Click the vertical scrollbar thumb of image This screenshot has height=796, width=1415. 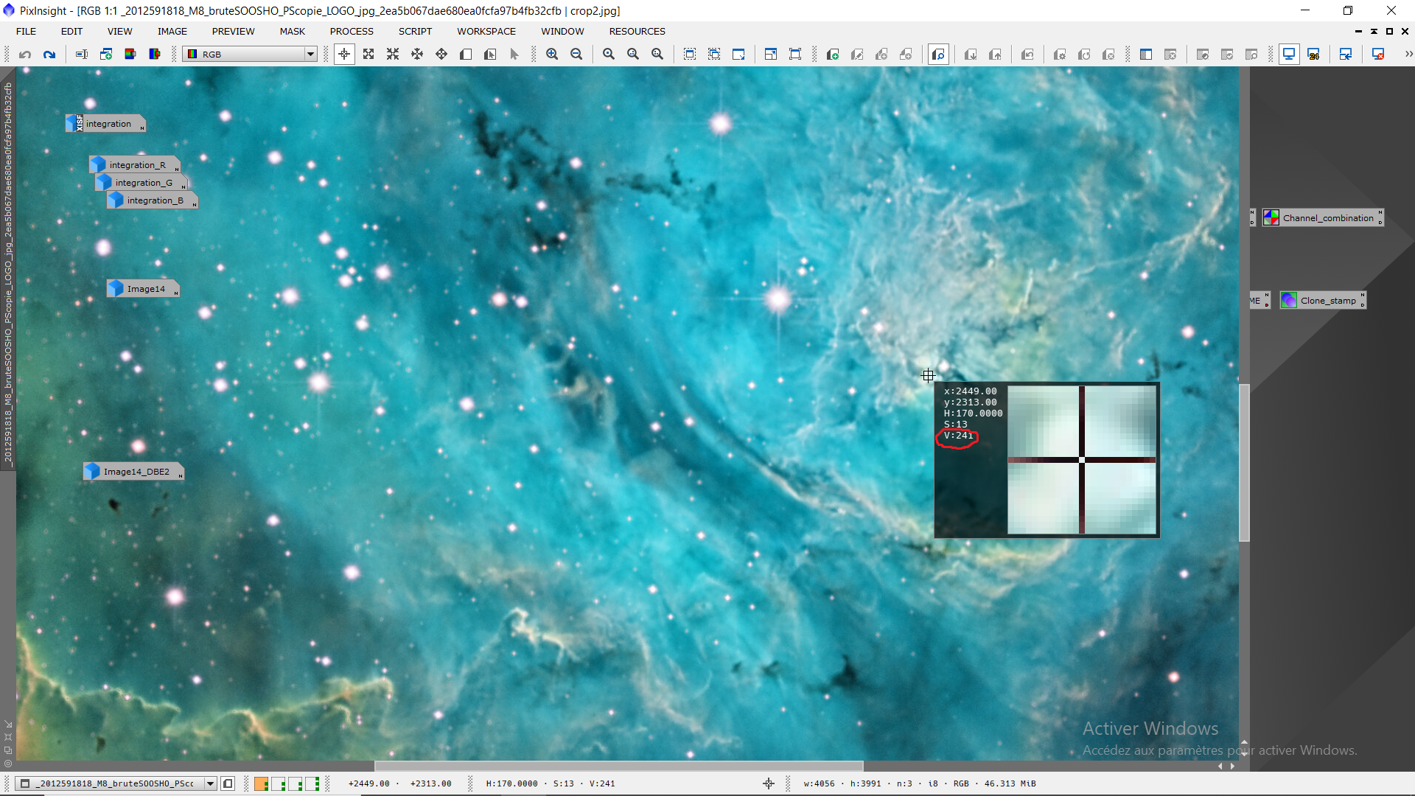(1244, 462)
